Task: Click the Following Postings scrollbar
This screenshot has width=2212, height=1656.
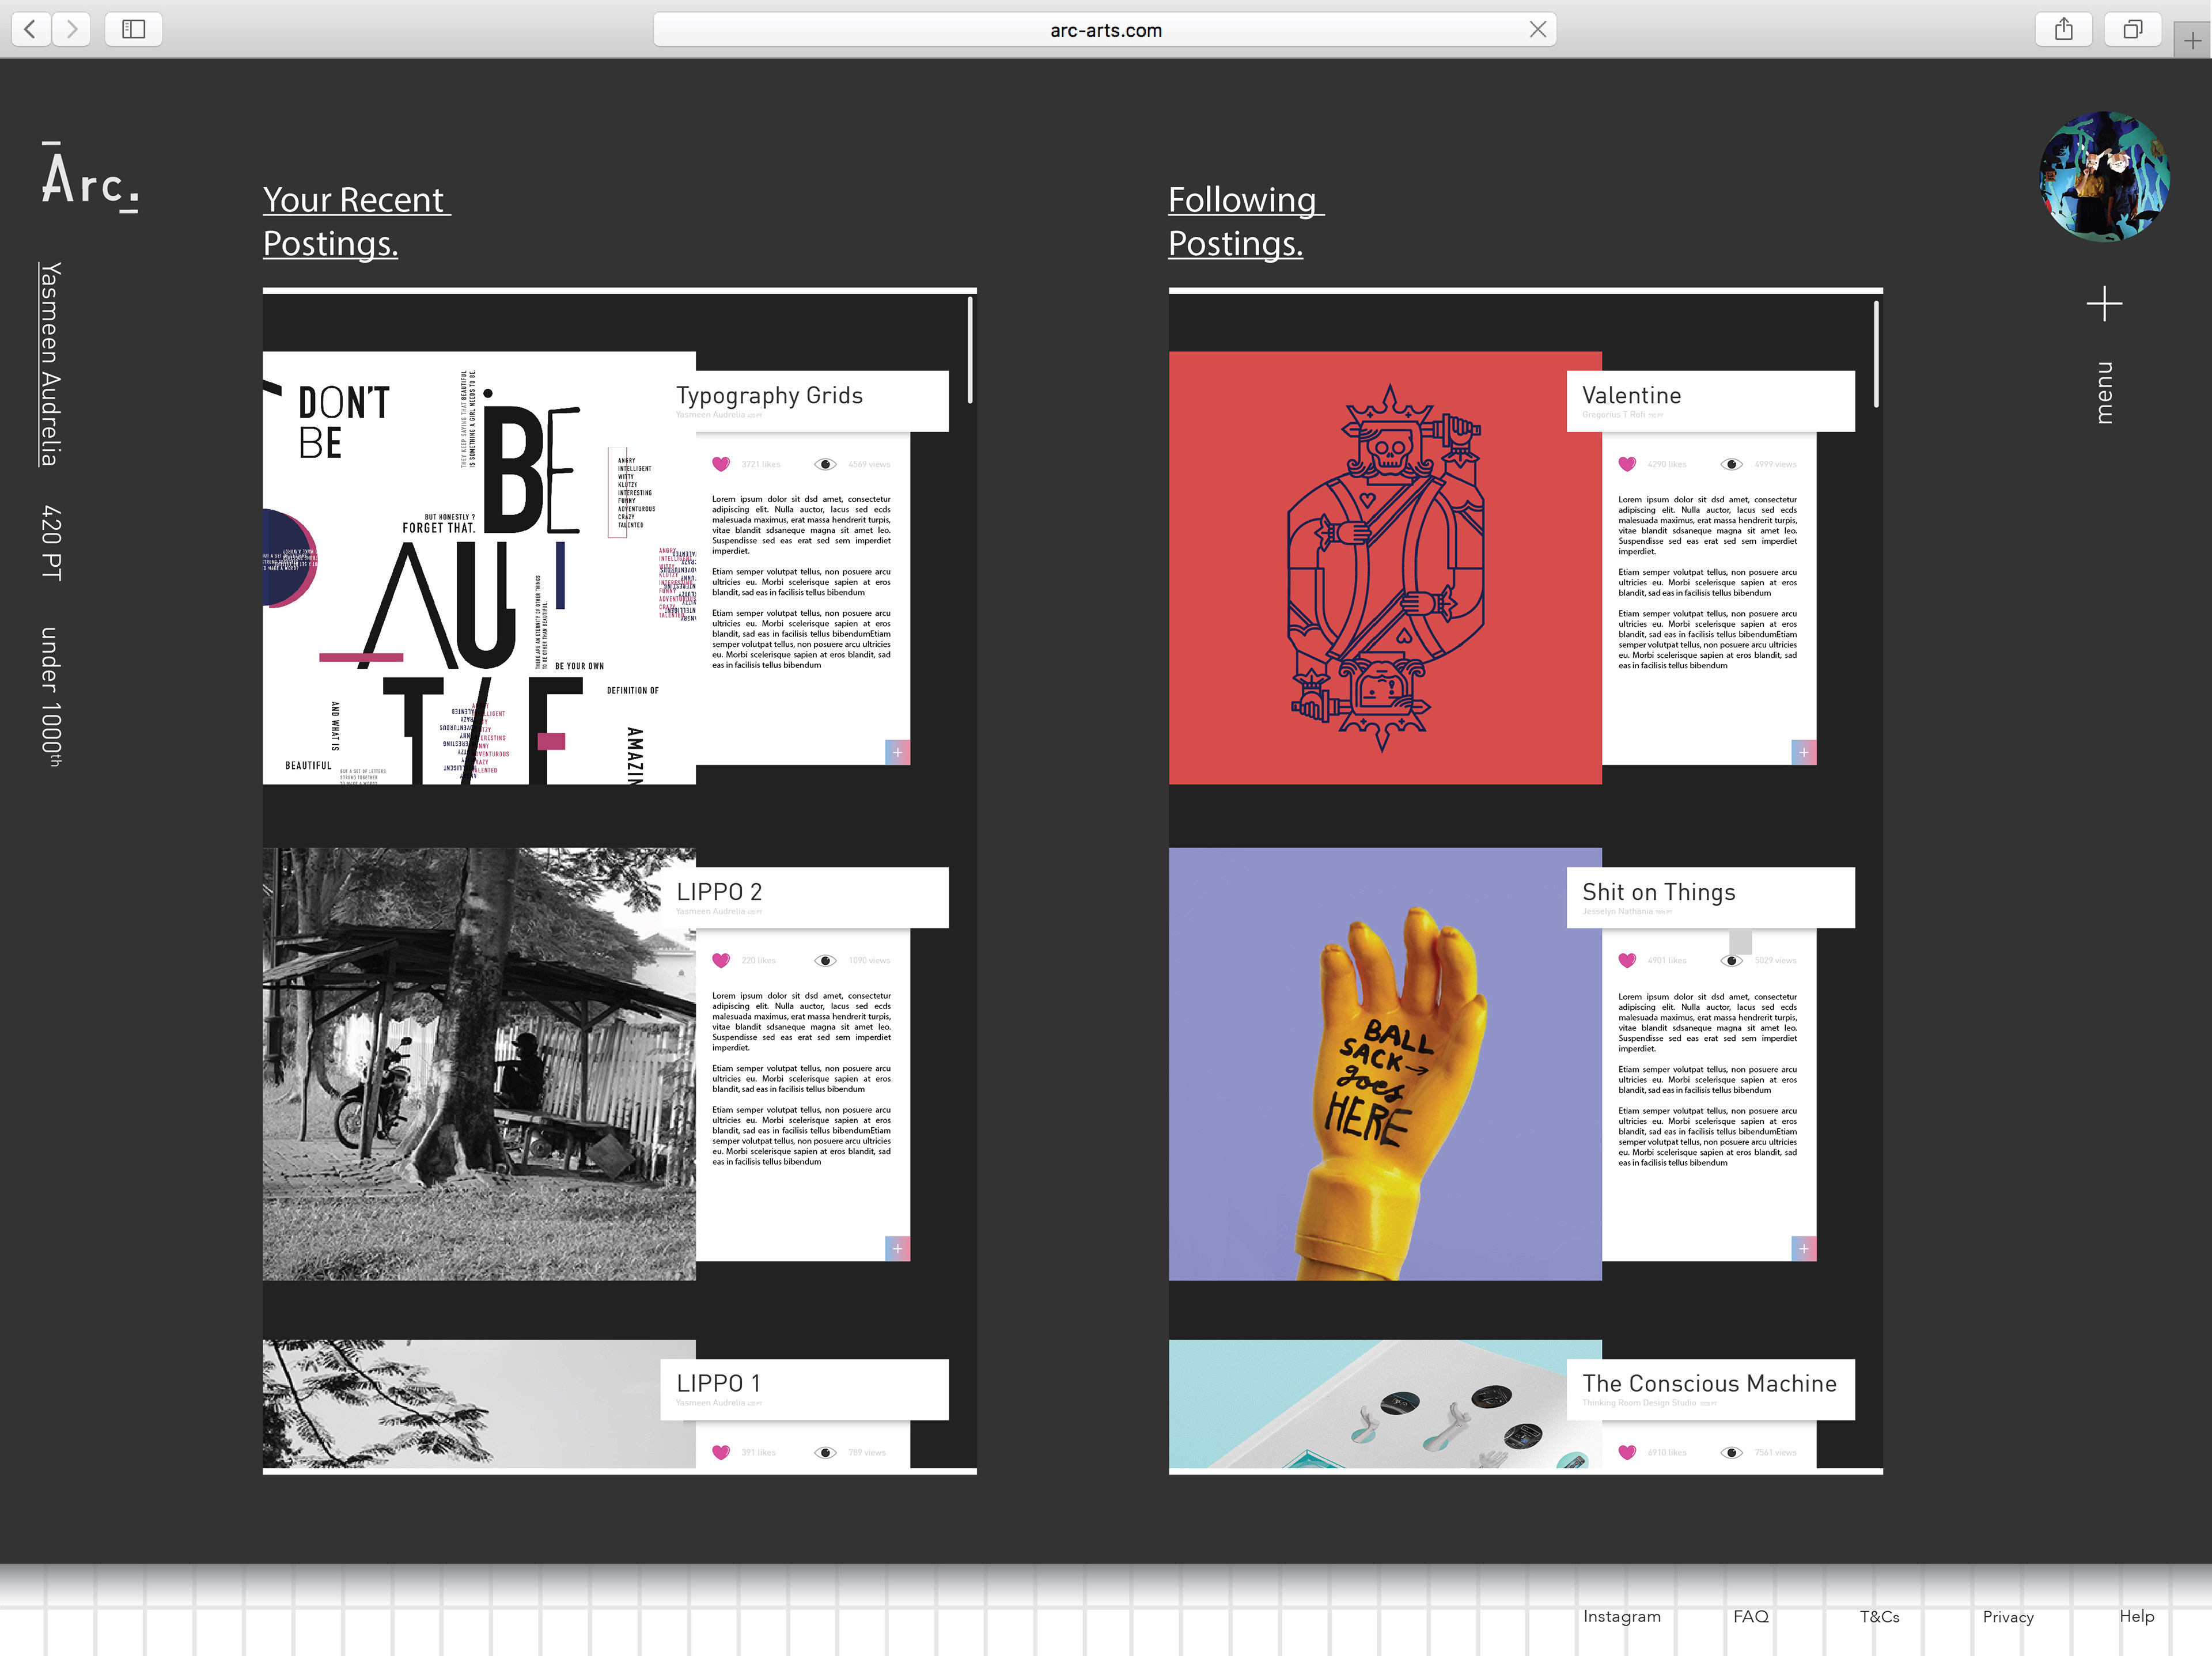Action: [1876, 354]
